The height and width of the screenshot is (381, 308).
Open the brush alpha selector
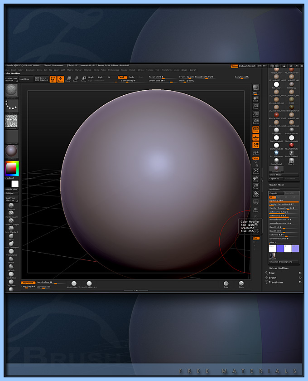(11, 121)
